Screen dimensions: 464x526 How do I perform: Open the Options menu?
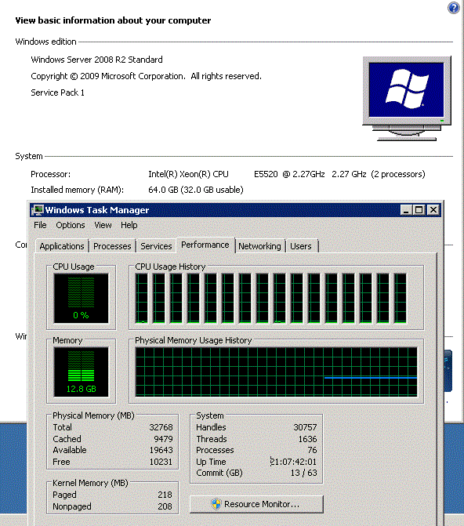70,225
